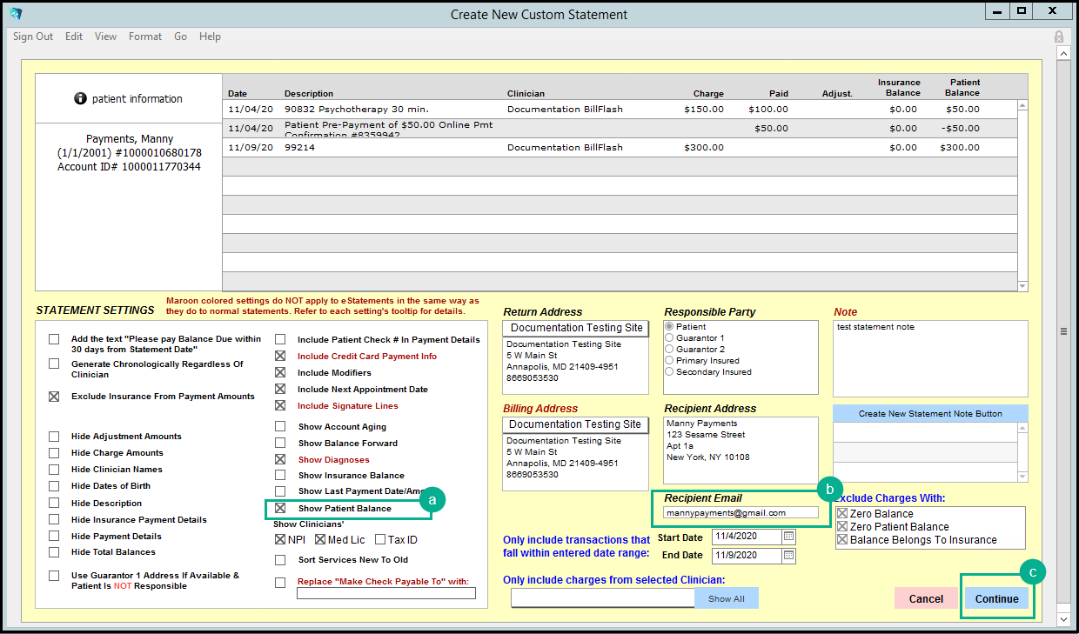1079x634 pixels.
Task: Open Billing Address Documentation Testing Site selector
Action: (575, 424)
